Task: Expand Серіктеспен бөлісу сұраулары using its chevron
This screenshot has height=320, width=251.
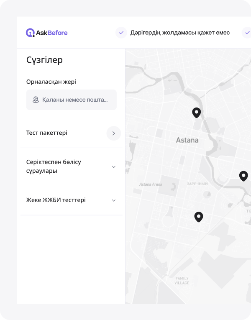Action: [x=113, y=167]
